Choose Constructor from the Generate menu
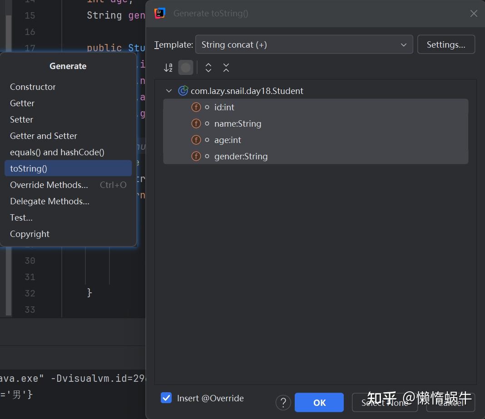The width and height of the screenshot is (485, 419). (68, 87)
